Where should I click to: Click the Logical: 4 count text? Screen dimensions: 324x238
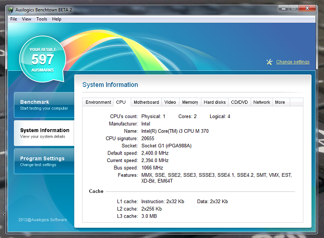click(x=220, y=116)
